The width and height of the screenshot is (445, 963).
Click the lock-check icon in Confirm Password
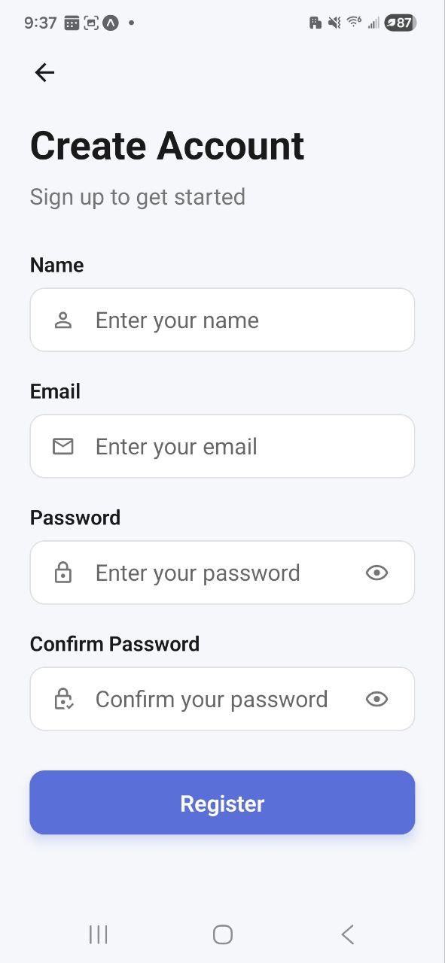[x=63, y=699]
